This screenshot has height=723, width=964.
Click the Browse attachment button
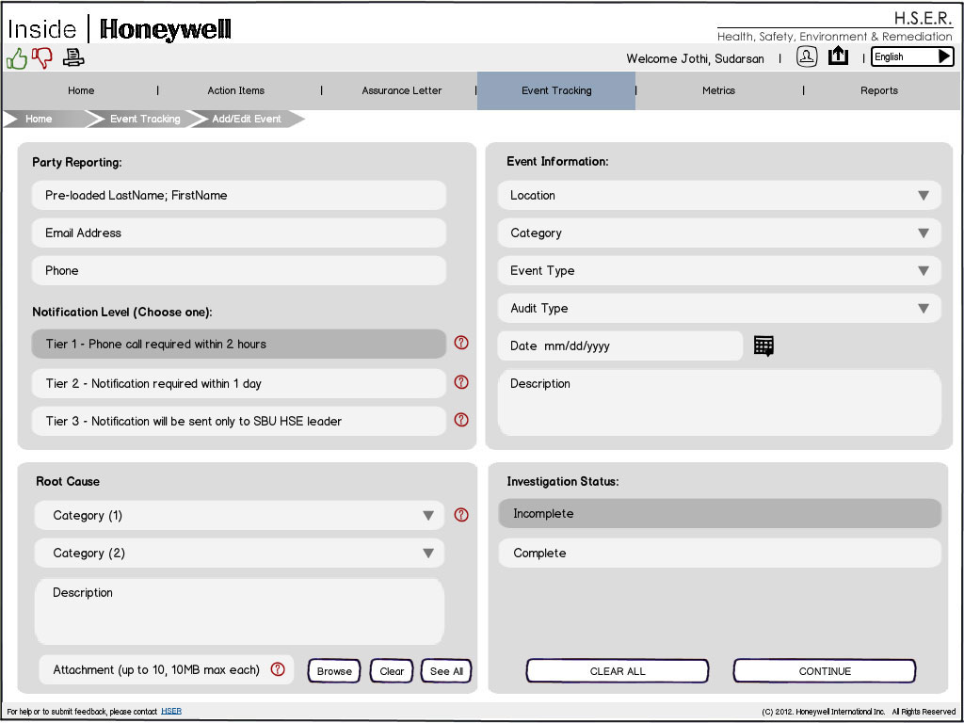[334, 671]
